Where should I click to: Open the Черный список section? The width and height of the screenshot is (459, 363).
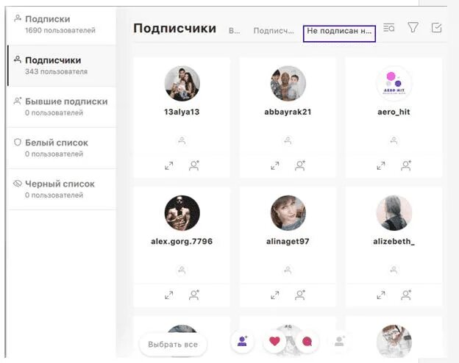point(62,190)
